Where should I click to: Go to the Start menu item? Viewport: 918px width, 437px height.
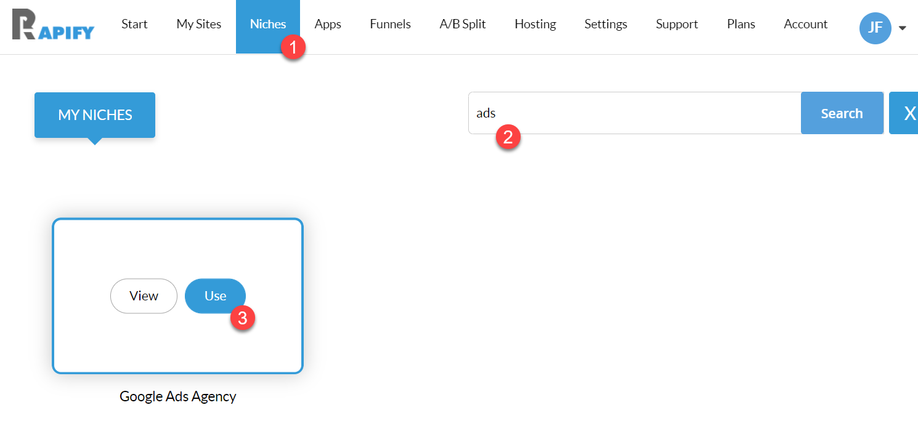pyautogui.click(x=134, y=25)
